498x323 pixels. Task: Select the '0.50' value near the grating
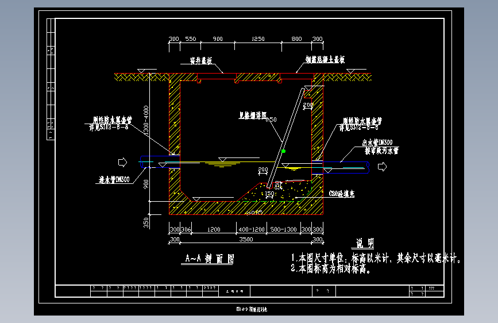(x=271, y=120)
